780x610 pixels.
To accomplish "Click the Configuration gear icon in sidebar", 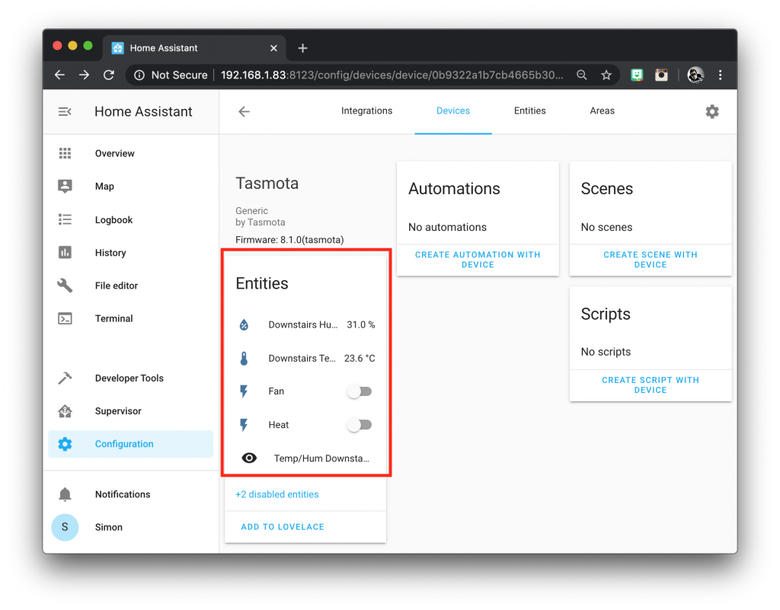I will (x=65, y=444).
